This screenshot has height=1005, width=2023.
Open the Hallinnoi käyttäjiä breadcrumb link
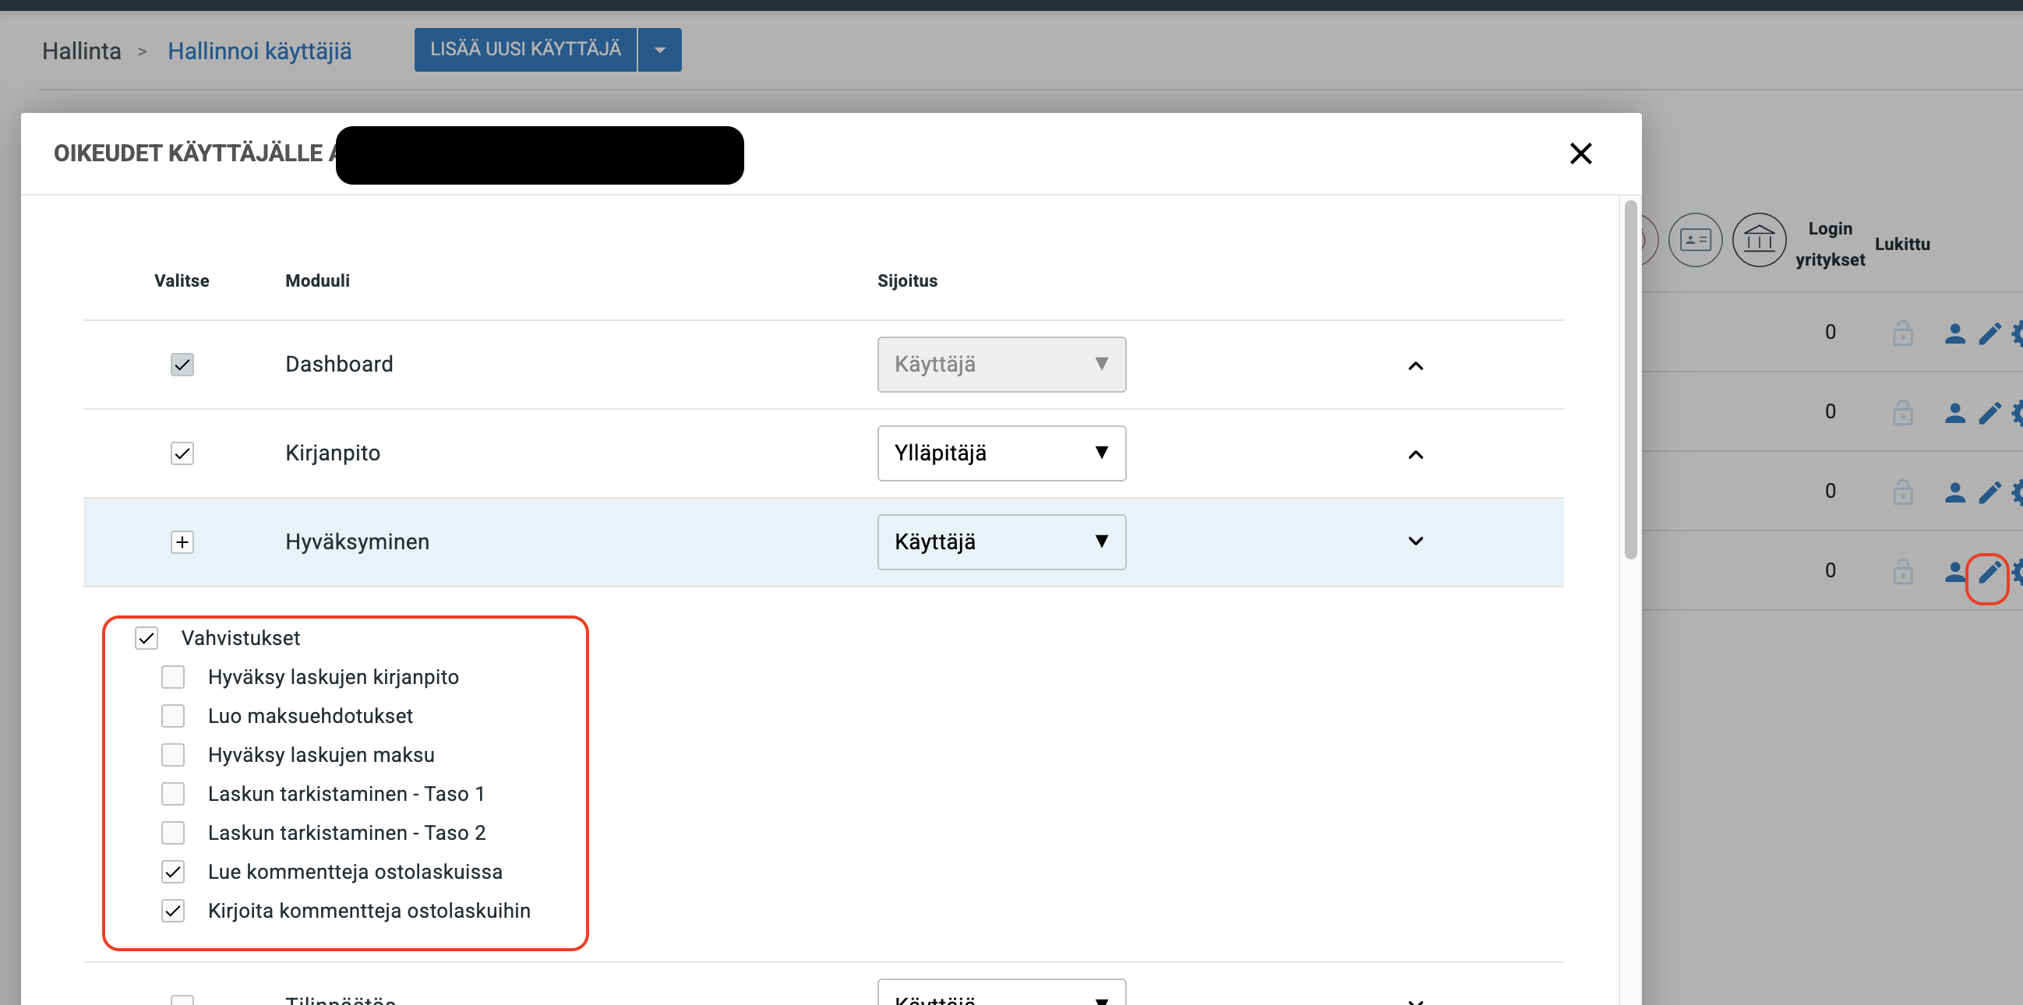click(x=259, y=51)
